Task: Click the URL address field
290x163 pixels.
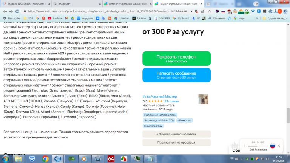Action: pyautogui.click(x=108, y=11)
